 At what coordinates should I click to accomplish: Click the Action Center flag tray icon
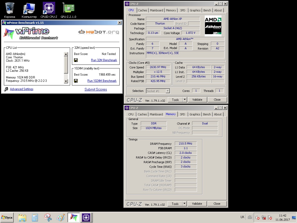pyautogui.click(x=270, y=218)
